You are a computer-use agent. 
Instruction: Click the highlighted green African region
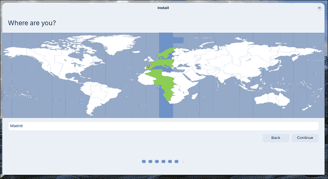tap(164, 84)
